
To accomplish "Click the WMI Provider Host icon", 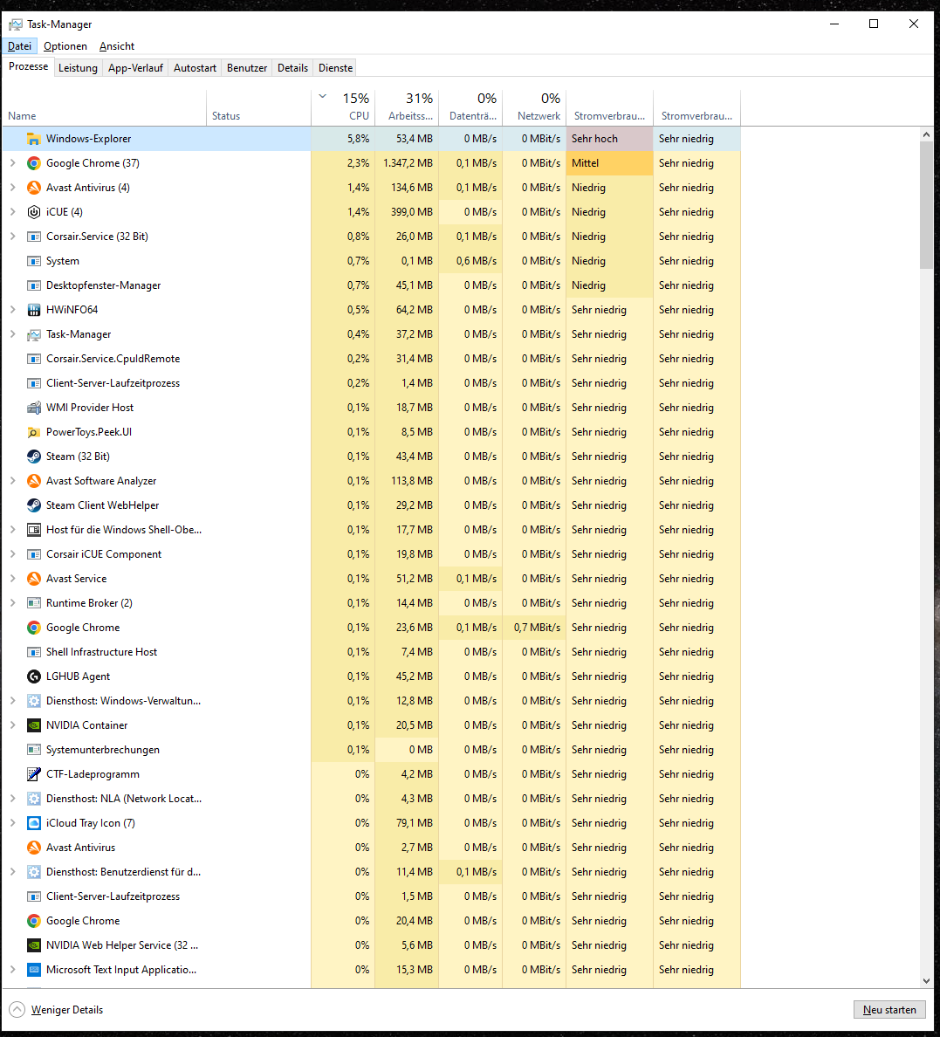I will pos(34,408).
